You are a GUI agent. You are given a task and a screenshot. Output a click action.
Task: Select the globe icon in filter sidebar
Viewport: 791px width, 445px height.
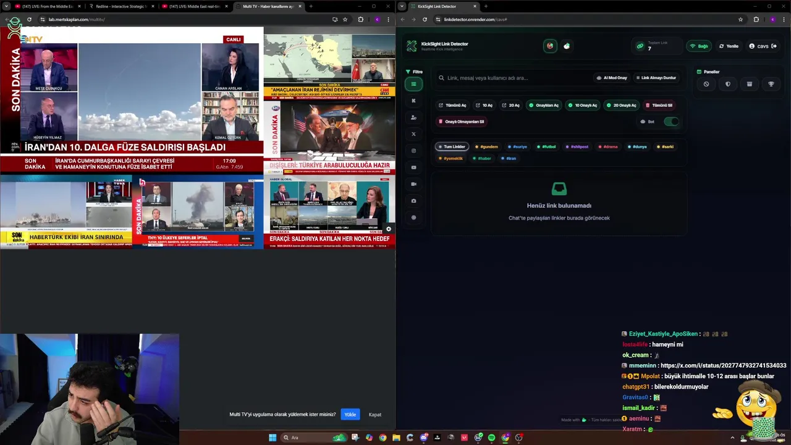(x=413, y=218)
